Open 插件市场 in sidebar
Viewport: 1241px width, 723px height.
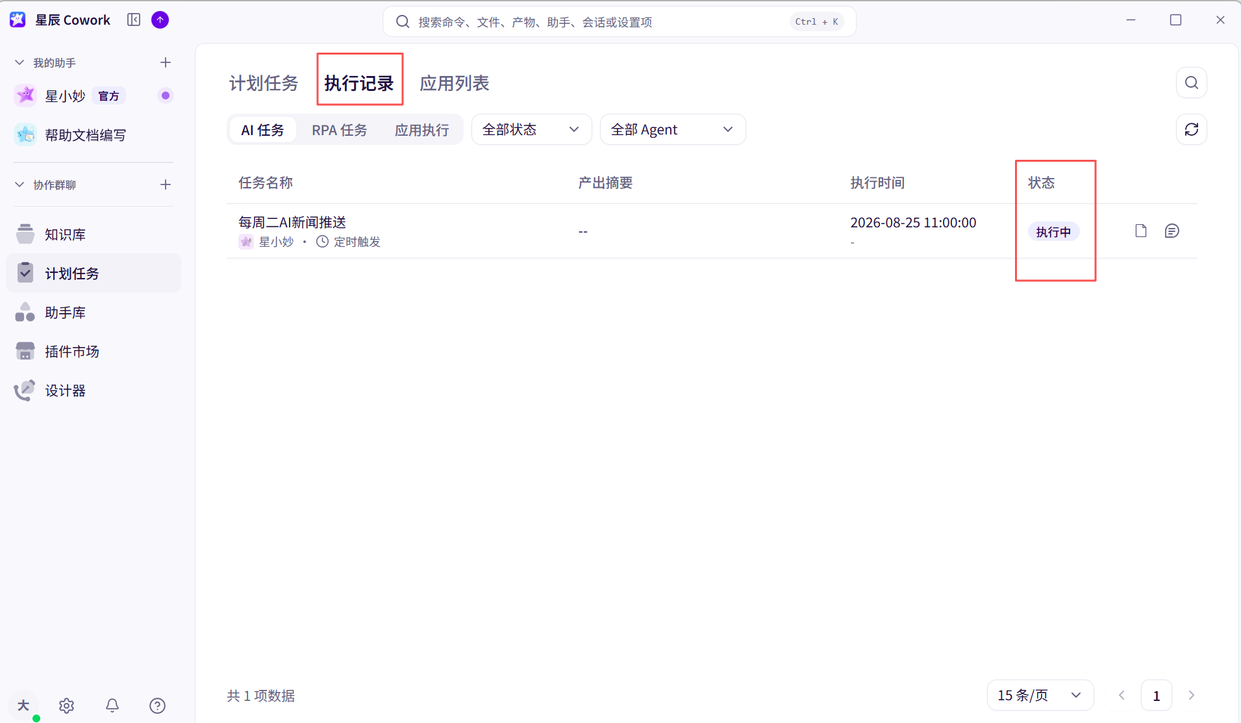[x=94, y=351]
